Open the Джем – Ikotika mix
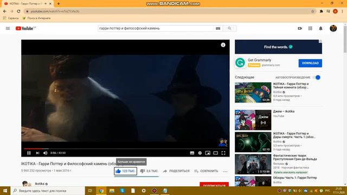Viewport: 347px width, 195px height. pyautogui.click(x=253, y=120)
